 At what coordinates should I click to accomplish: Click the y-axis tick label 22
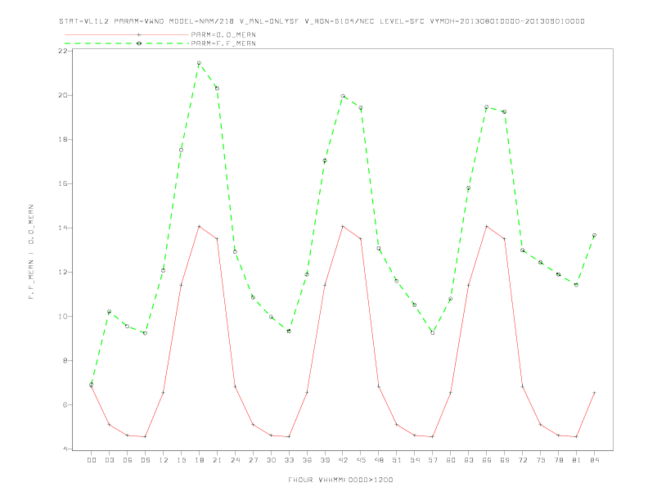(62, 51)
